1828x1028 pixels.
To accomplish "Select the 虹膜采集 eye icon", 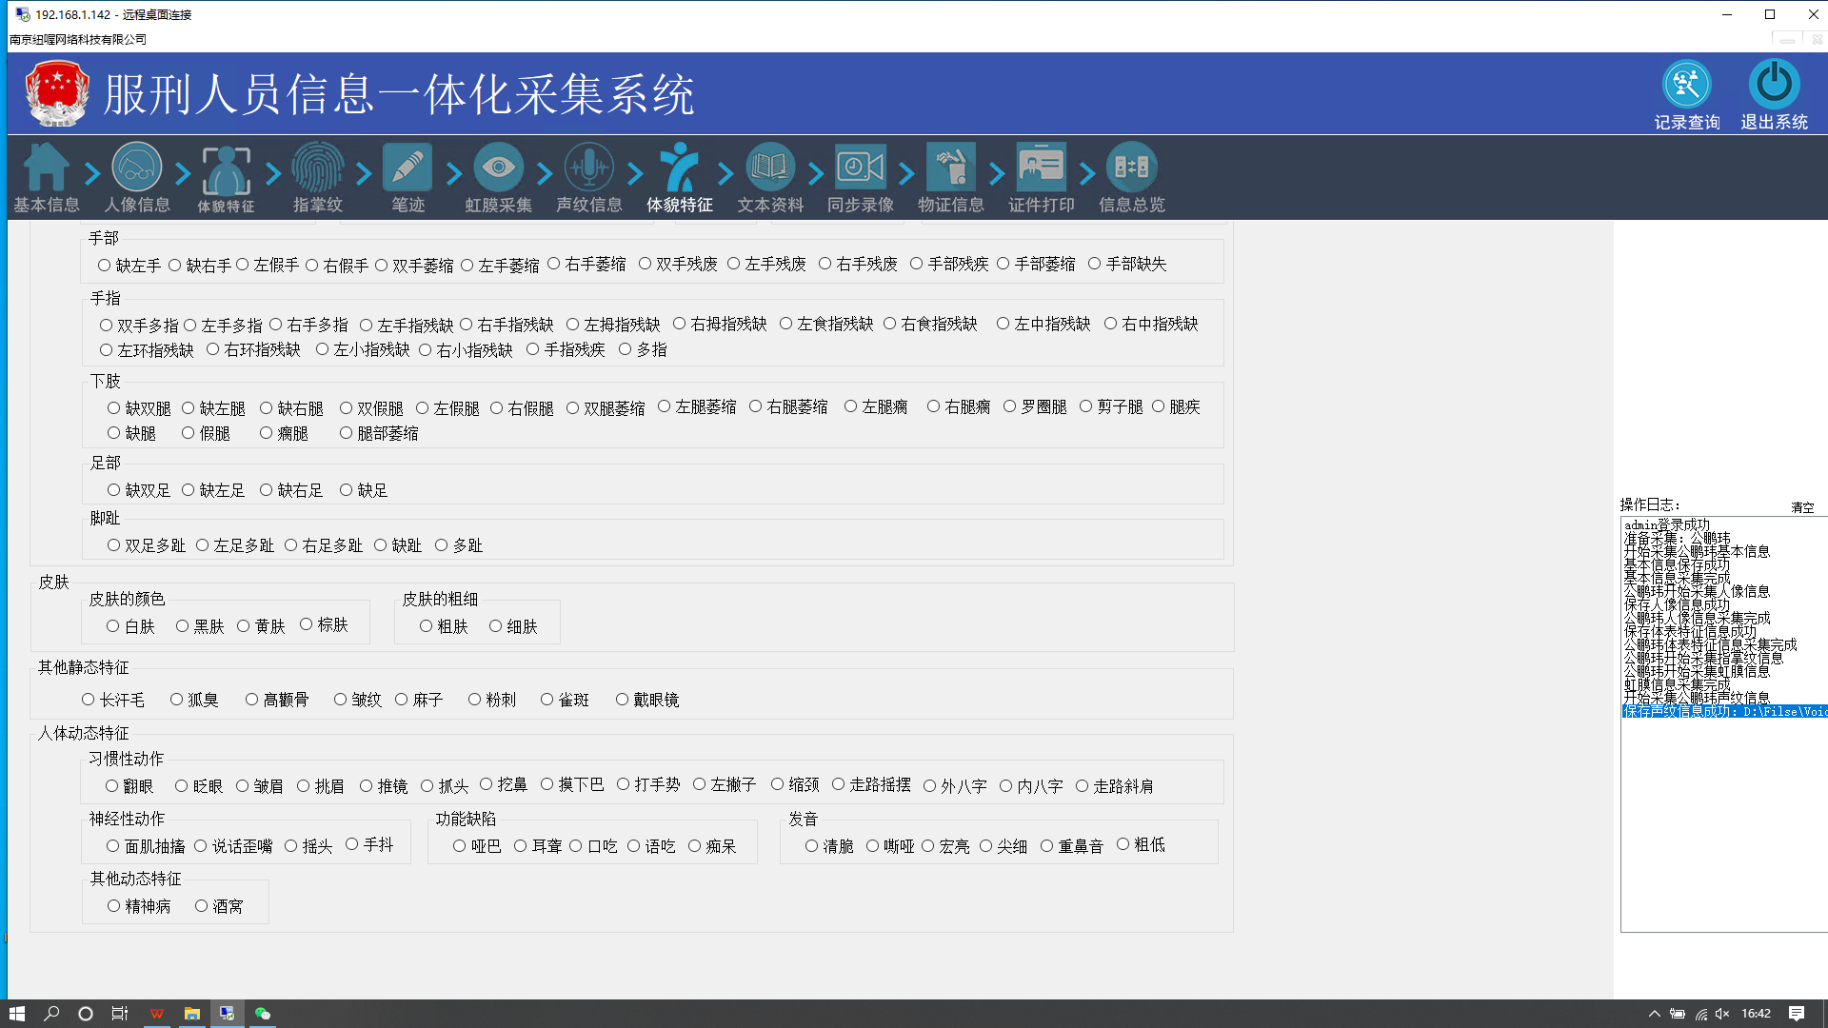I will (498, 168).
